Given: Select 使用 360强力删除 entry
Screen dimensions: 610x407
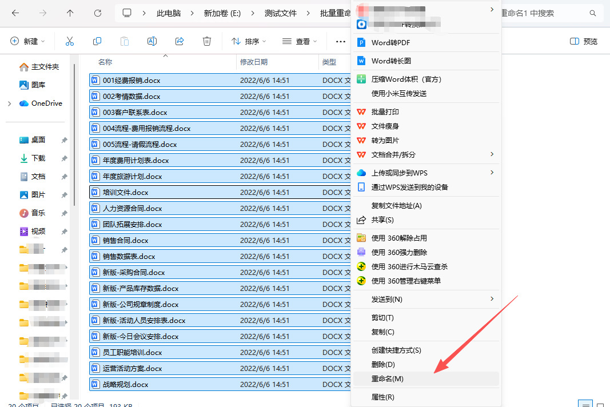Looking at the screenshot, I should pyautogui.click(x=426, y=253).
